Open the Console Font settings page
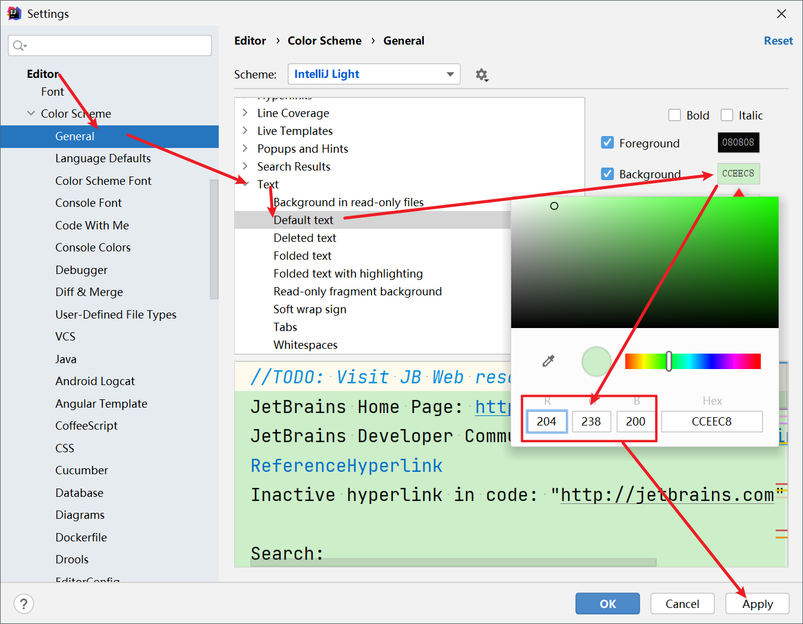 pos(89,203)
